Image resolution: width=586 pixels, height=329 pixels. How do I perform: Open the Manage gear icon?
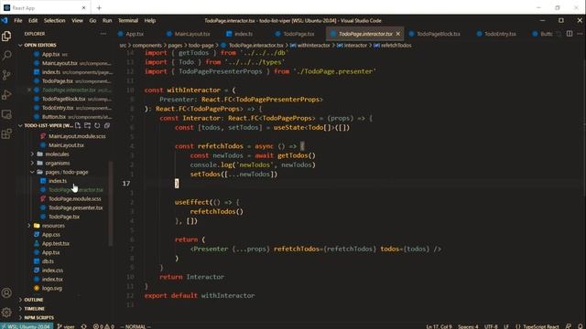click(x=6, y=313)
